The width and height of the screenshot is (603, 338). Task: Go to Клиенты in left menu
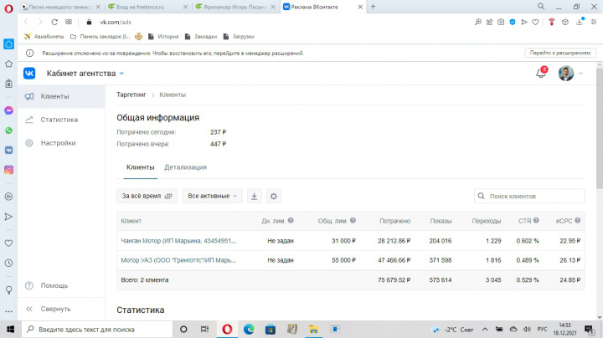click(61, 96)
